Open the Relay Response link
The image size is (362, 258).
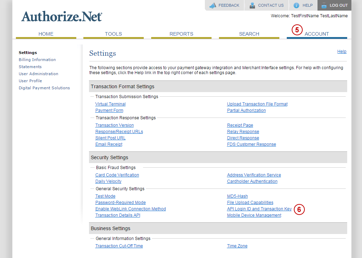pos(243,132)
